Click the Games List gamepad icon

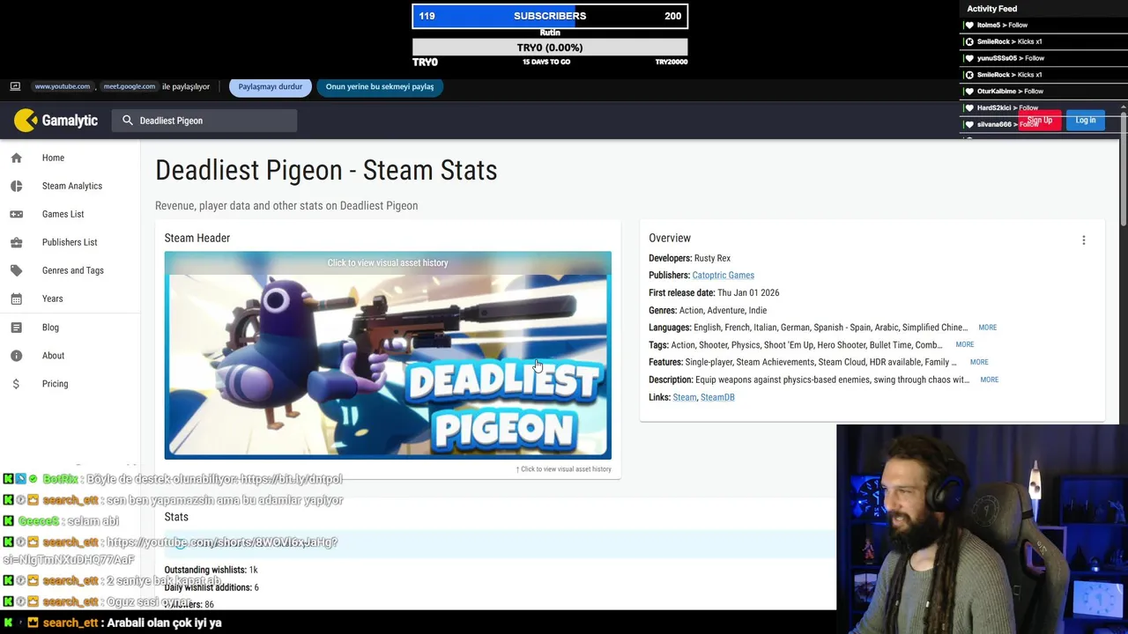coord(16,214)
